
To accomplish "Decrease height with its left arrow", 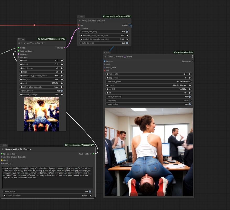I will pos(21,64).
